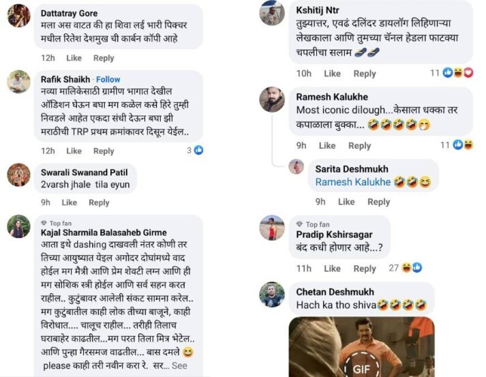This screenshot has height=377, width=486.
Task: Like Dattatray Gore's comment
Action: tap(74, 58)
